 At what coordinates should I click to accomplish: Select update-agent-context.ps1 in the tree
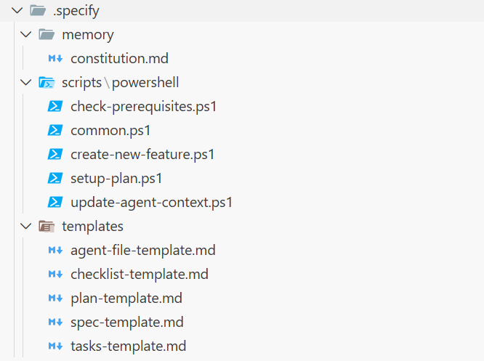coord(151,203)
